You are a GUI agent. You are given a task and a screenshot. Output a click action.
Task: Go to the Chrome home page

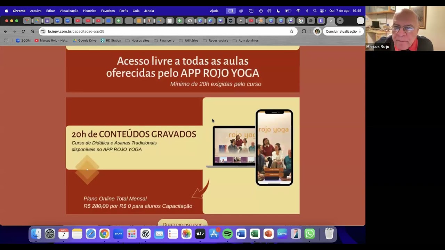[x=32, y=31]
